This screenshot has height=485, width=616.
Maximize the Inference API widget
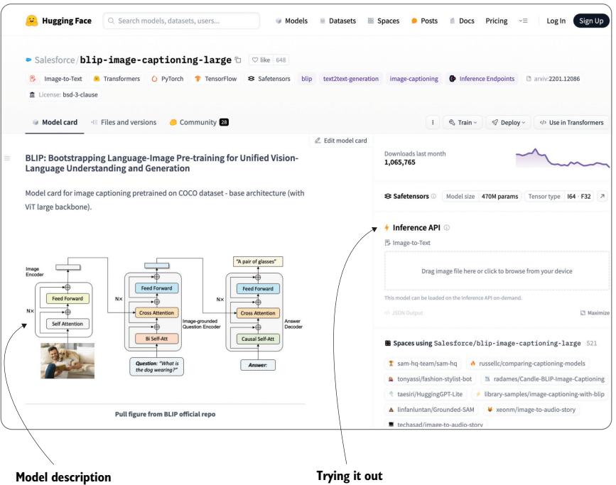pos(593,312)
